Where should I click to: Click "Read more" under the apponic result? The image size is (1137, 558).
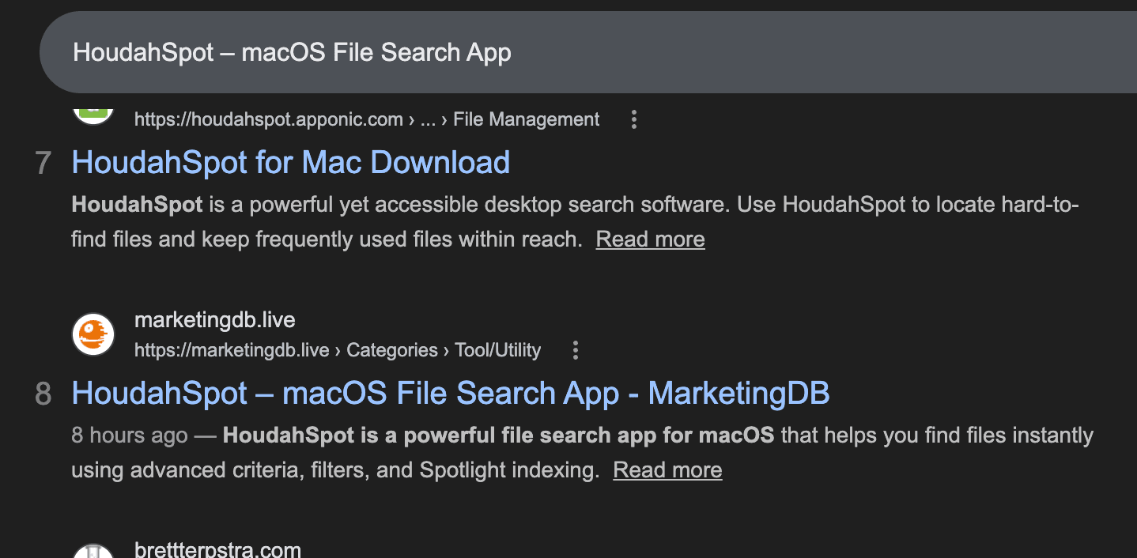(x=650, y=239)
